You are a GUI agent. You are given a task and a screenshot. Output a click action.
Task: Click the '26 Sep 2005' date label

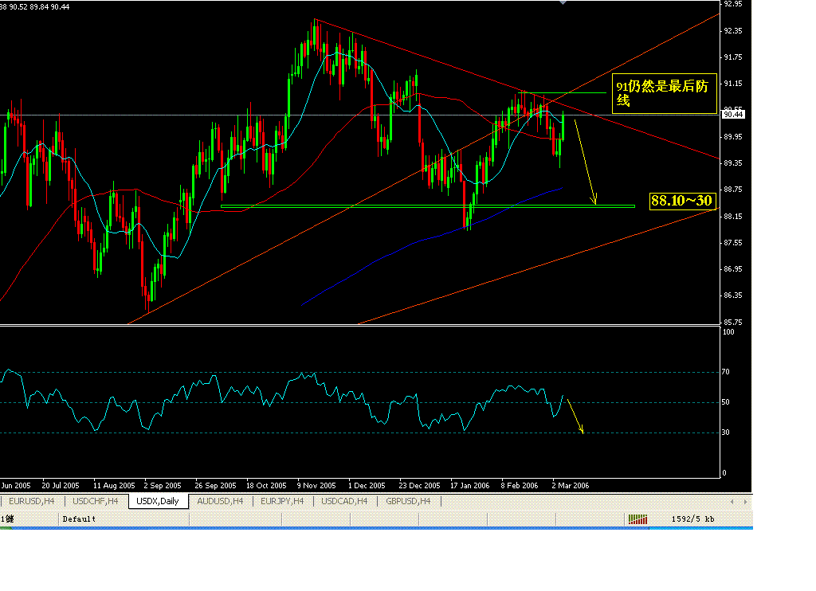(x=215, y=485)
